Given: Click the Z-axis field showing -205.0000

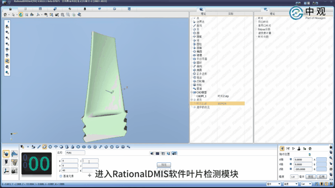Looking at the screenshot, I should pos(303,169).
